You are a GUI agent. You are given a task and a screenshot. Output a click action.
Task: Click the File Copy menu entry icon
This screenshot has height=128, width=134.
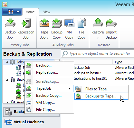tap(29, 110)
